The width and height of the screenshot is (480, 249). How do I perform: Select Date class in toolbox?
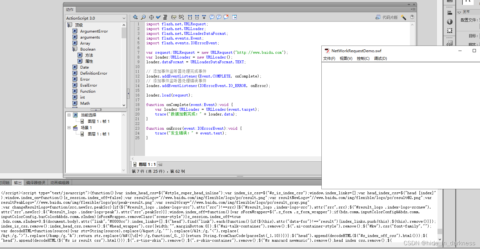(84, 67)
